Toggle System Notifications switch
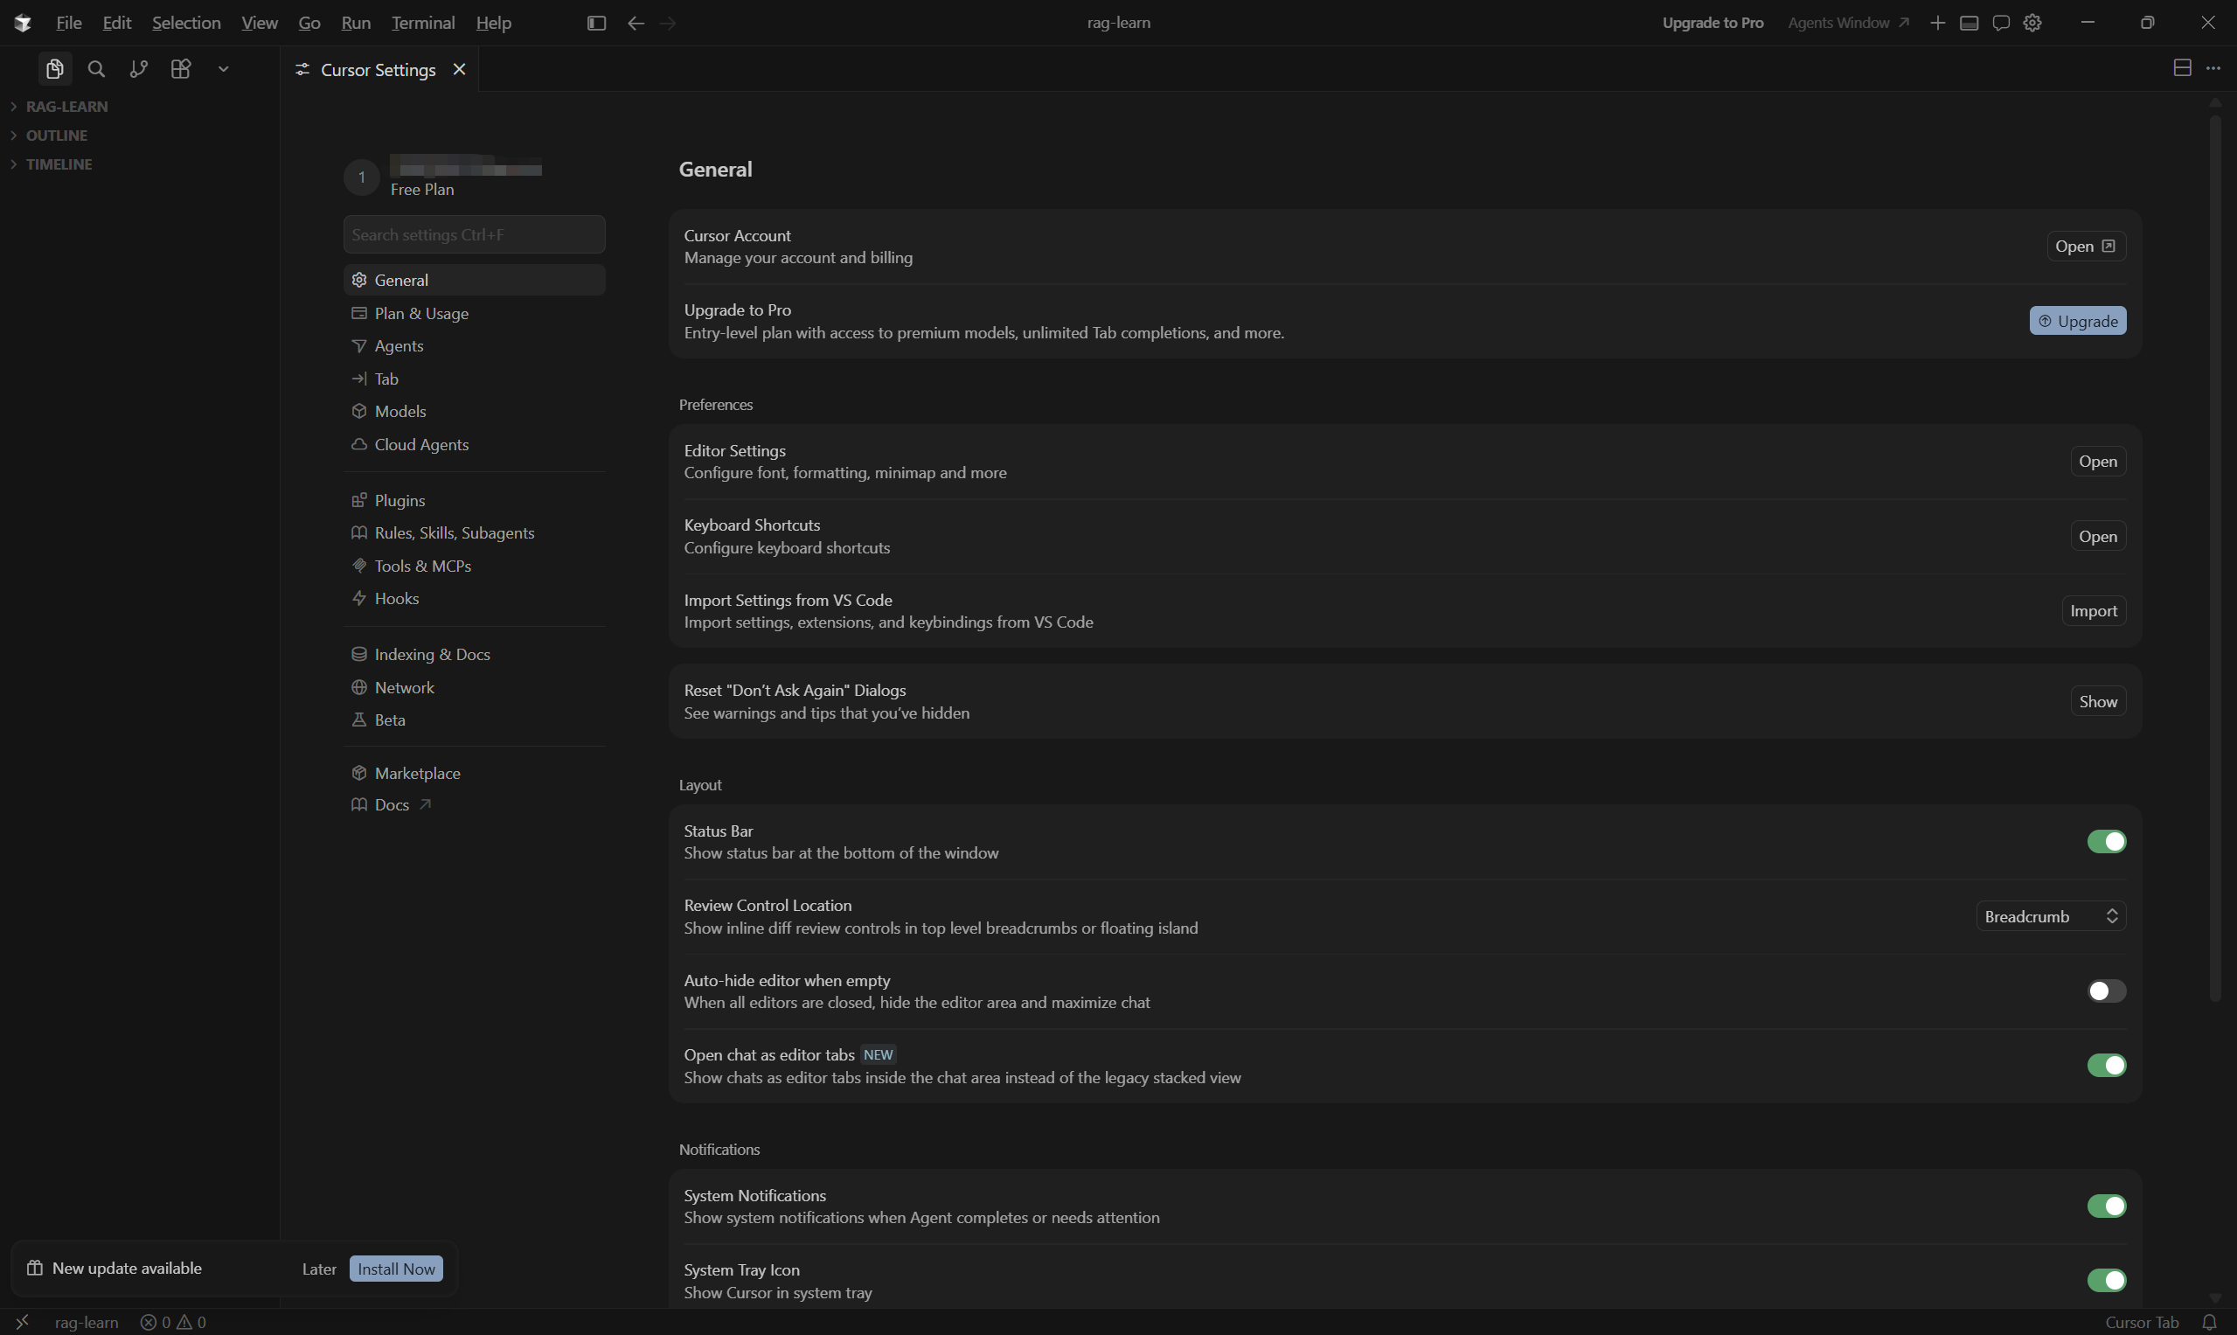This screenshot has height=1335, width=2237. [2107, 1206]
